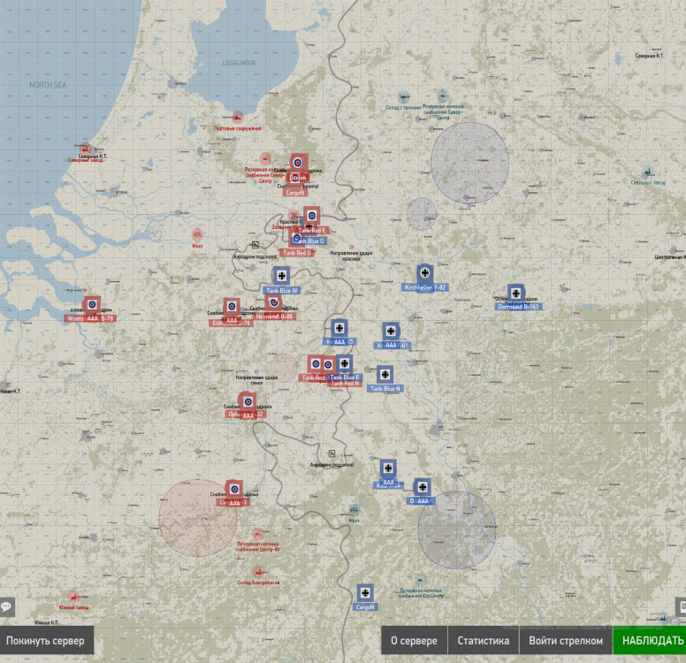The image size is (686, 663).
Task: Click red Склад боеприпасов depot icon
Action: [258, 572]
